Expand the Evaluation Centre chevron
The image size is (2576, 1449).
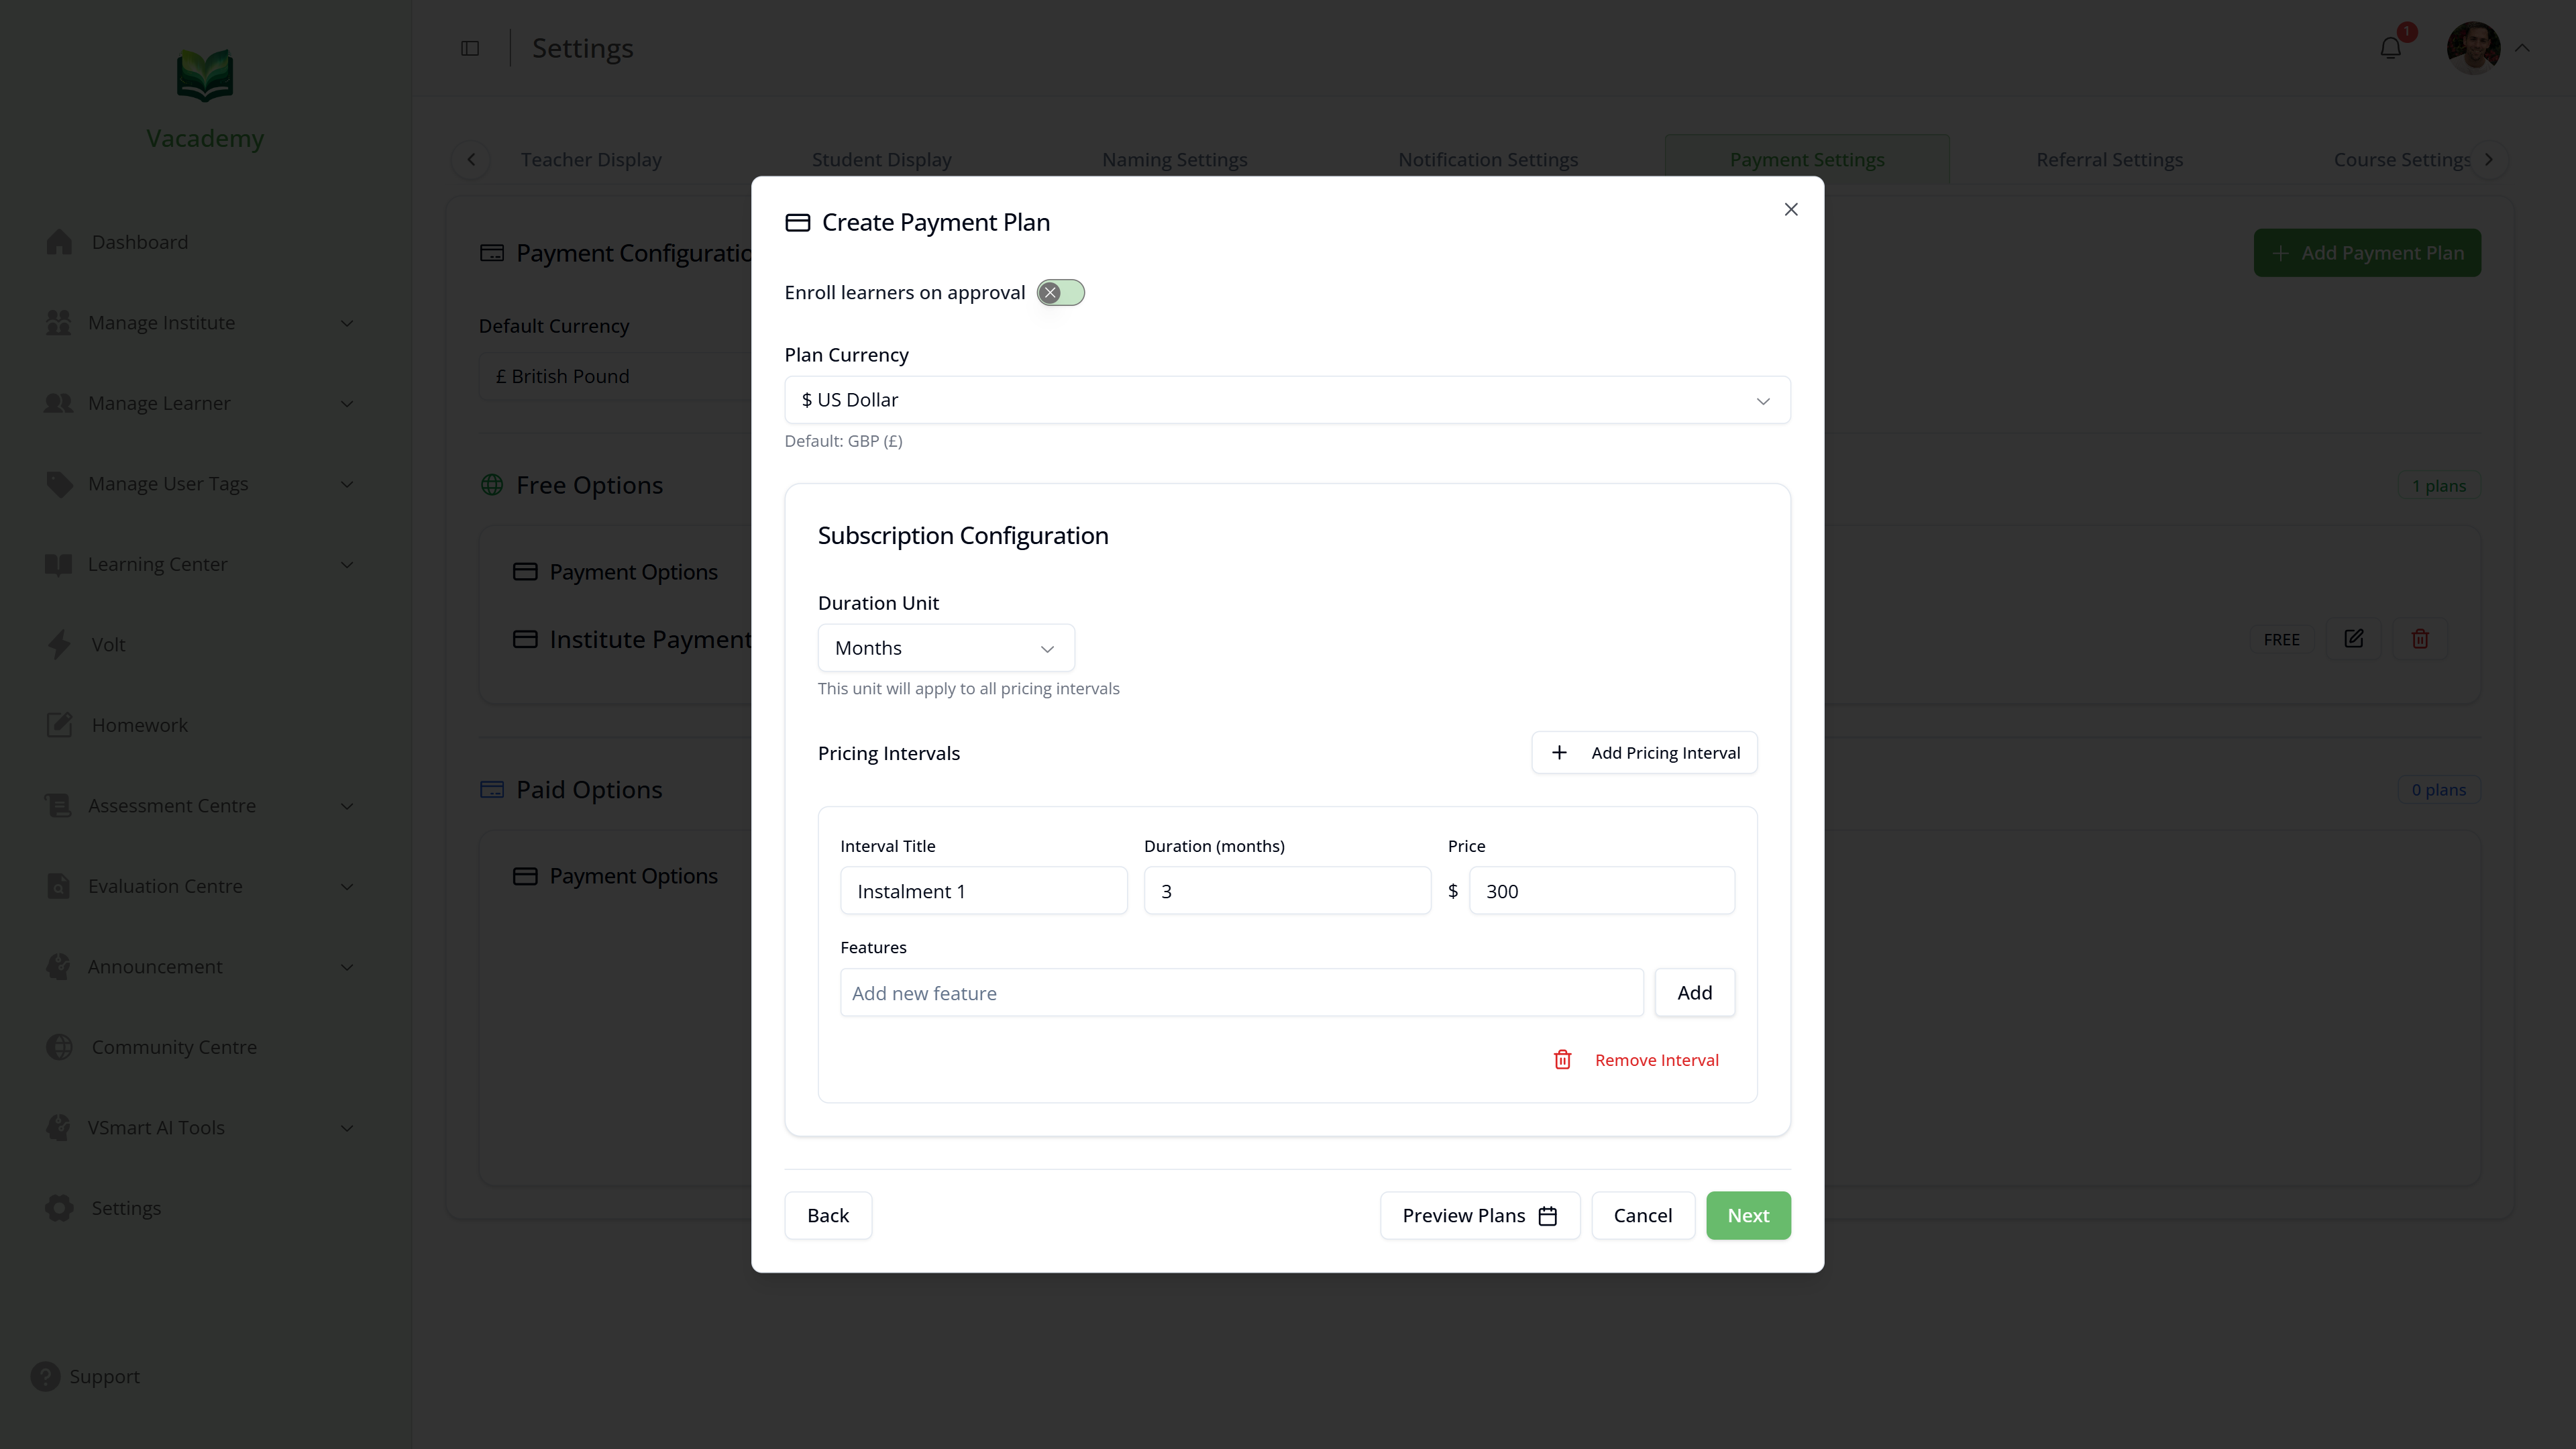(x=346, y=887)
